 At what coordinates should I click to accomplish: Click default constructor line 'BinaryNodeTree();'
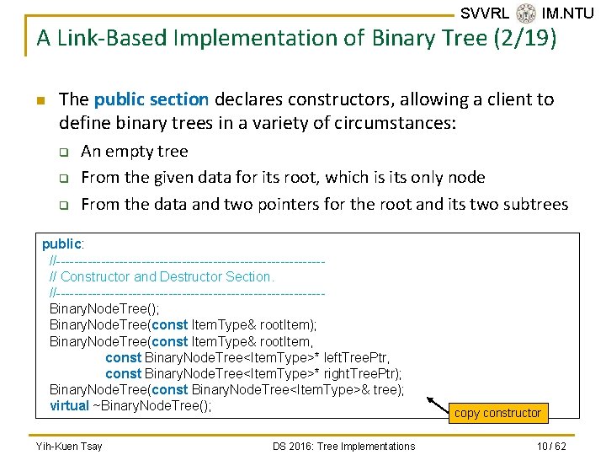(x=104, y=308)
